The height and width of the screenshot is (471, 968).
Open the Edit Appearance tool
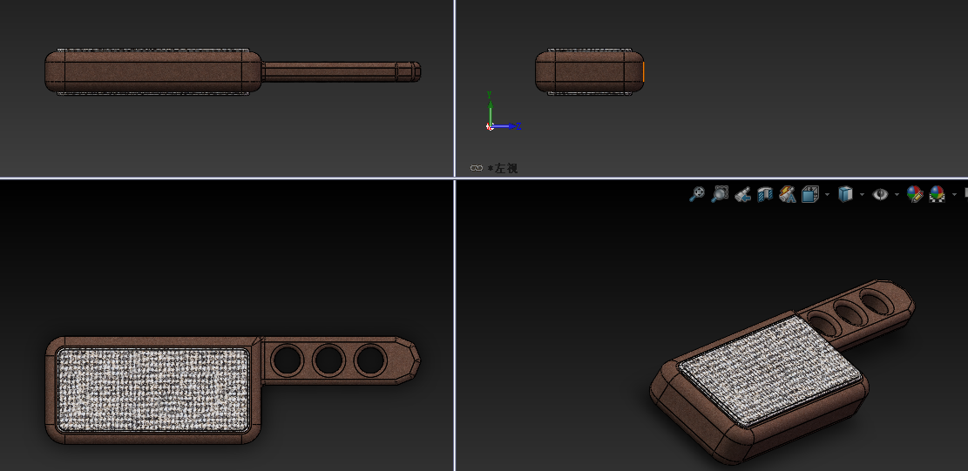tap(915, 195)
